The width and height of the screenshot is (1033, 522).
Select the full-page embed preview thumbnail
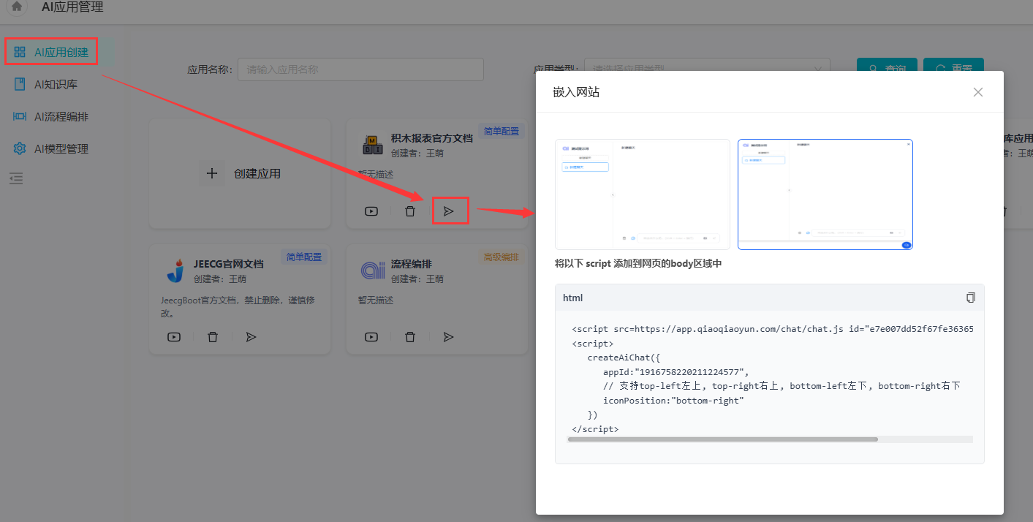pyautogui.click(x=643, y=194)
